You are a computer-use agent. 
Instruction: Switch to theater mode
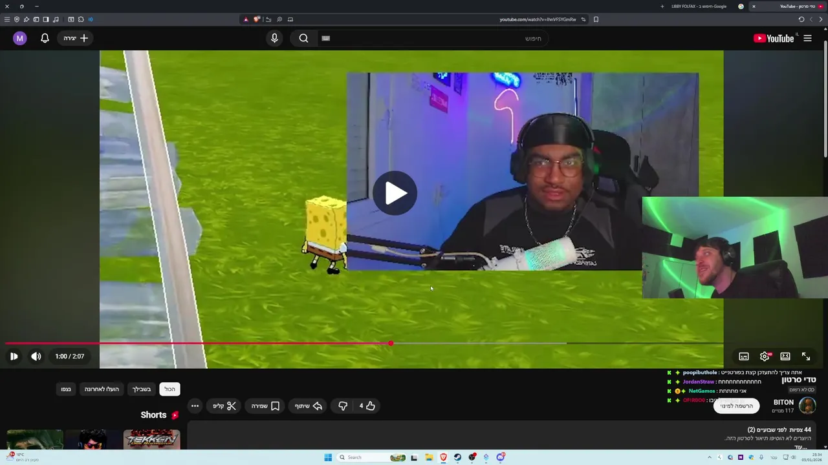coord(785,356)
